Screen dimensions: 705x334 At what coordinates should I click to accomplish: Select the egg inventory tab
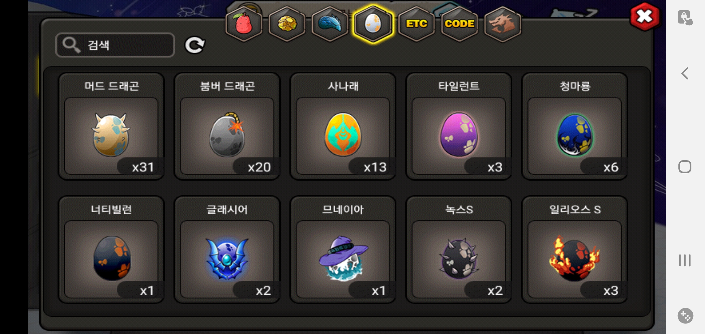point(373,24)
